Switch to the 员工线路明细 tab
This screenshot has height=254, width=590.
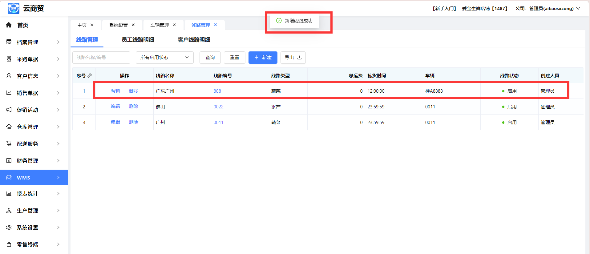coord(138,40)
